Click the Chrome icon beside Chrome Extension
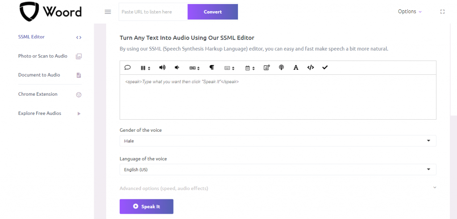The image size is (457, 219). (79, 94)
